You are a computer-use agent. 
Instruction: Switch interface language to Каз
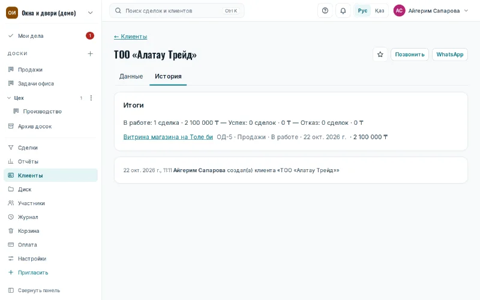[x=380, y=11]
